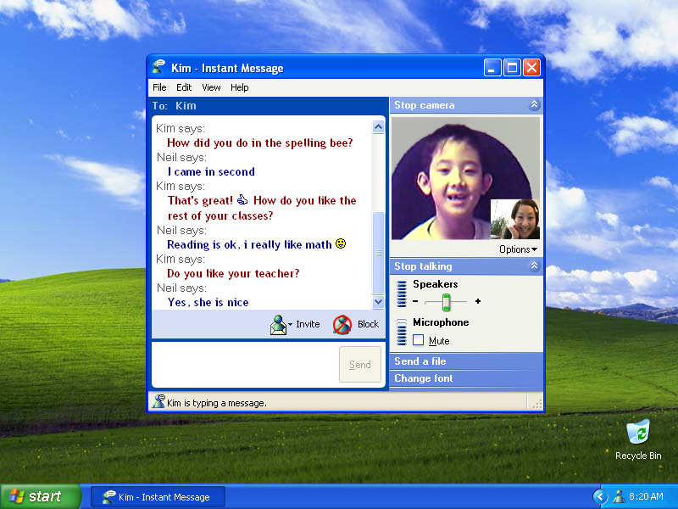Image resolution: width=678 pixels, height=509 pixels.
Task: Click the Windows start button
Action: (41, 496)
